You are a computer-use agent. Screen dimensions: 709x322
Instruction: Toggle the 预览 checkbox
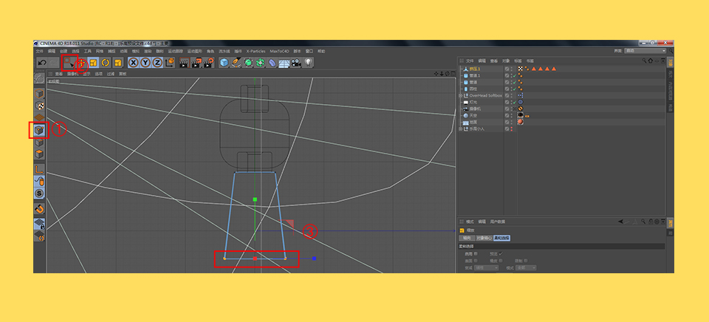point(501,254)
